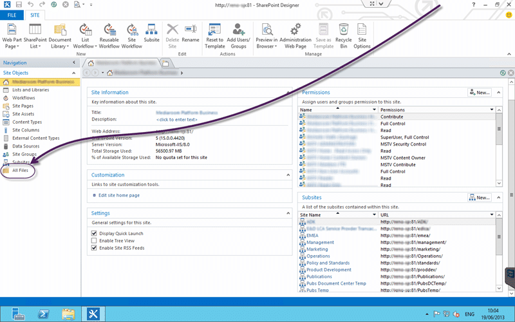This screenshot has width=515, height=322.
Task: Open All Files in navigation
Action: coord(20,170)
